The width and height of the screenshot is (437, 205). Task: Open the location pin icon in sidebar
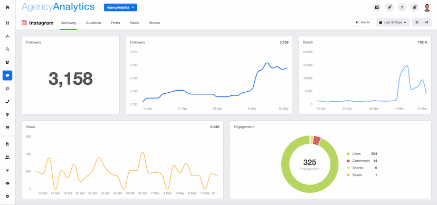point(7,114)
